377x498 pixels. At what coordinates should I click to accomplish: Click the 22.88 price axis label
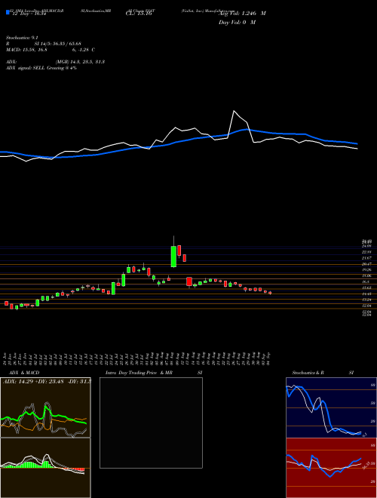[x=367, y=251]
